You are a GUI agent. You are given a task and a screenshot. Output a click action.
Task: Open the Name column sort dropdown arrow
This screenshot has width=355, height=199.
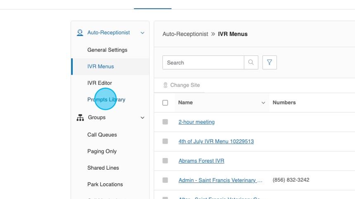[263, 103]
